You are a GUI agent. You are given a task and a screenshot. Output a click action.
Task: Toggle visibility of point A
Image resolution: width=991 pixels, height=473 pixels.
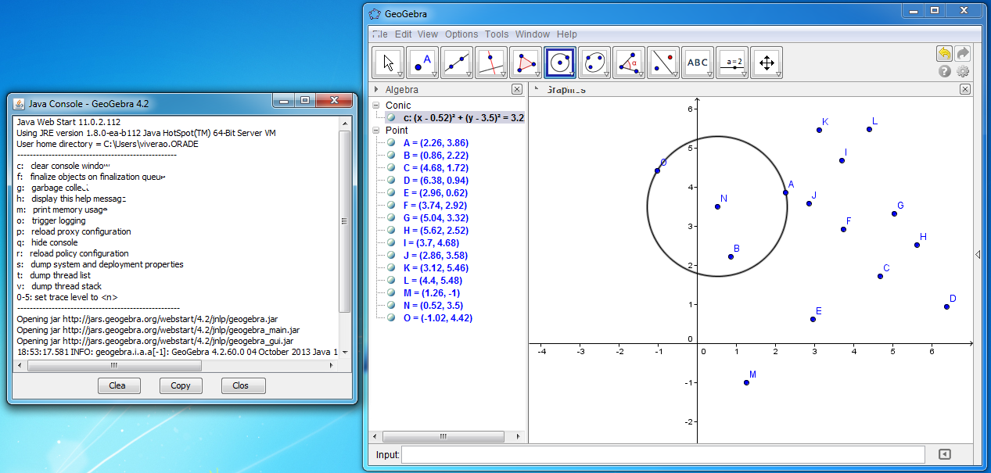[391, 143]
